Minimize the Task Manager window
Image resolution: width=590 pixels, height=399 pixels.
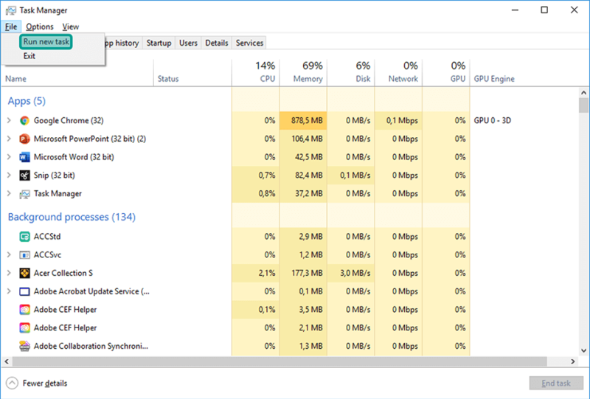[515, 10]
